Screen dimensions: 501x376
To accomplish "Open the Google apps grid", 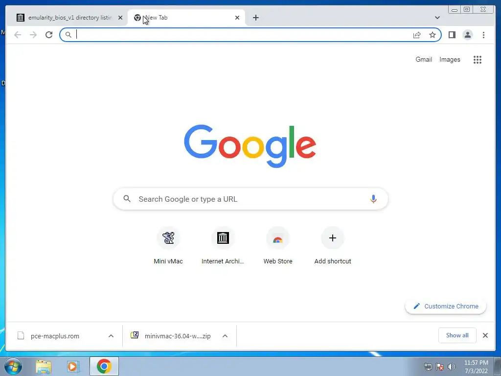I will 478,59.
